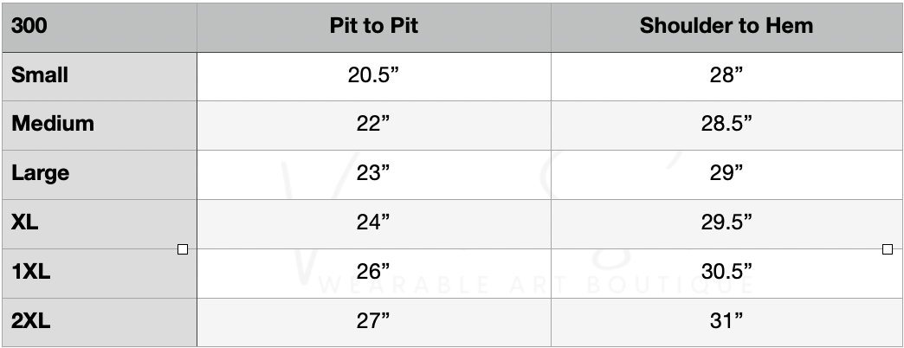This screenshot has height=348, width=904.
Task: Click the "Medium" row label cell
Action: click(99, 124)
